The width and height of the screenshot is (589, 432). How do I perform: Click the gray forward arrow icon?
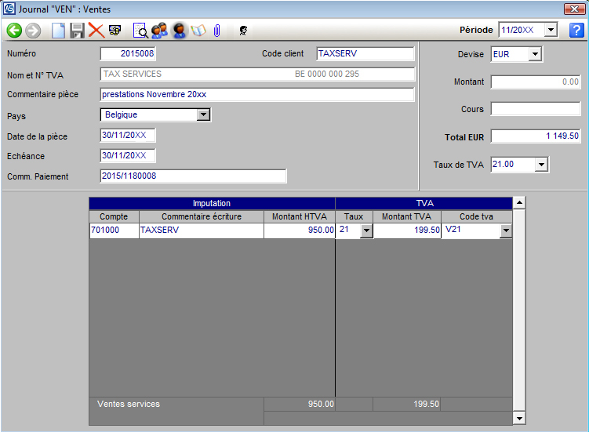[33, 31]
